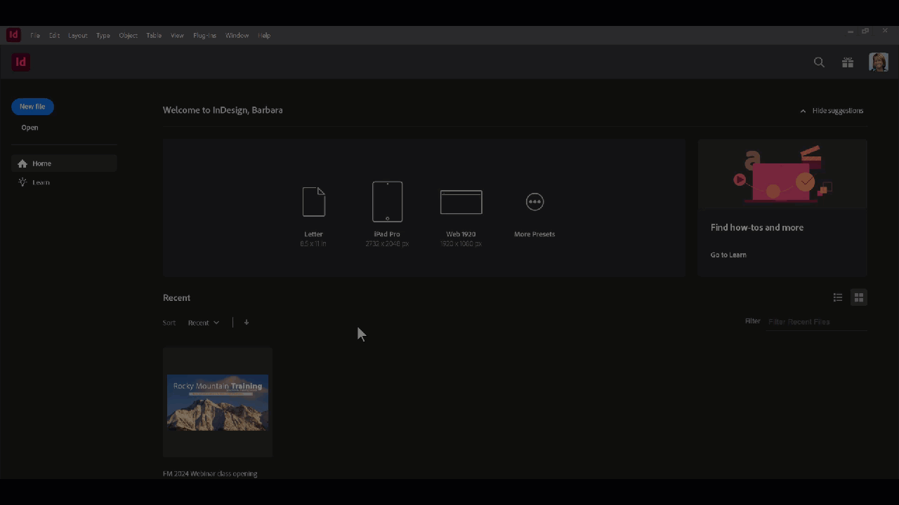Screen dimensions: 899x505
Task: Click the Letter preset label
Action: (x=313, y=234)
